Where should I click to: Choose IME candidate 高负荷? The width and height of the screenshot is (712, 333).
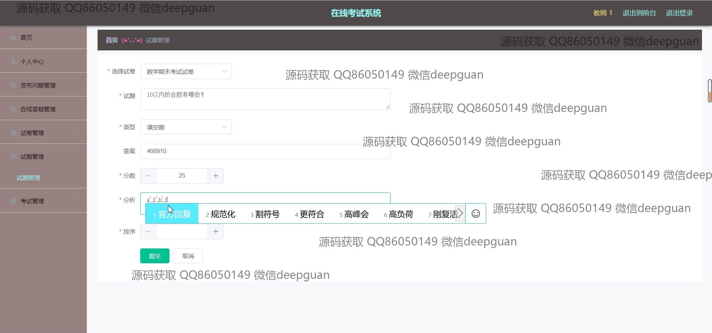[x=399, y=214]
